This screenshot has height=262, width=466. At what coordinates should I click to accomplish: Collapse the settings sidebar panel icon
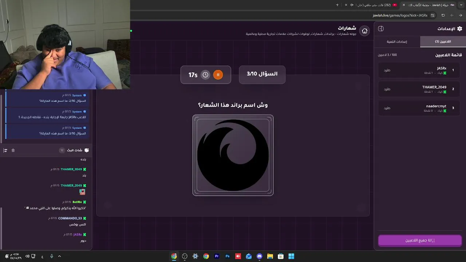click(x=381, y=29)
